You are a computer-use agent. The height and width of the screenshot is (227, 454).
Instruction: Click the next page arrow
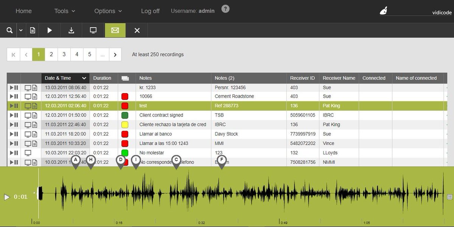[115, 54]
